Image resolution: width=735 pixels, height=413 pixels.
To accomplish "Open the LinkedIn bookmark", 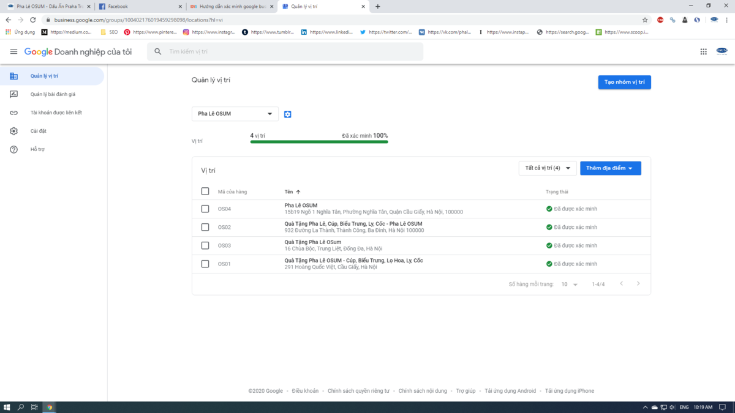I will click(x=327, y=32).
